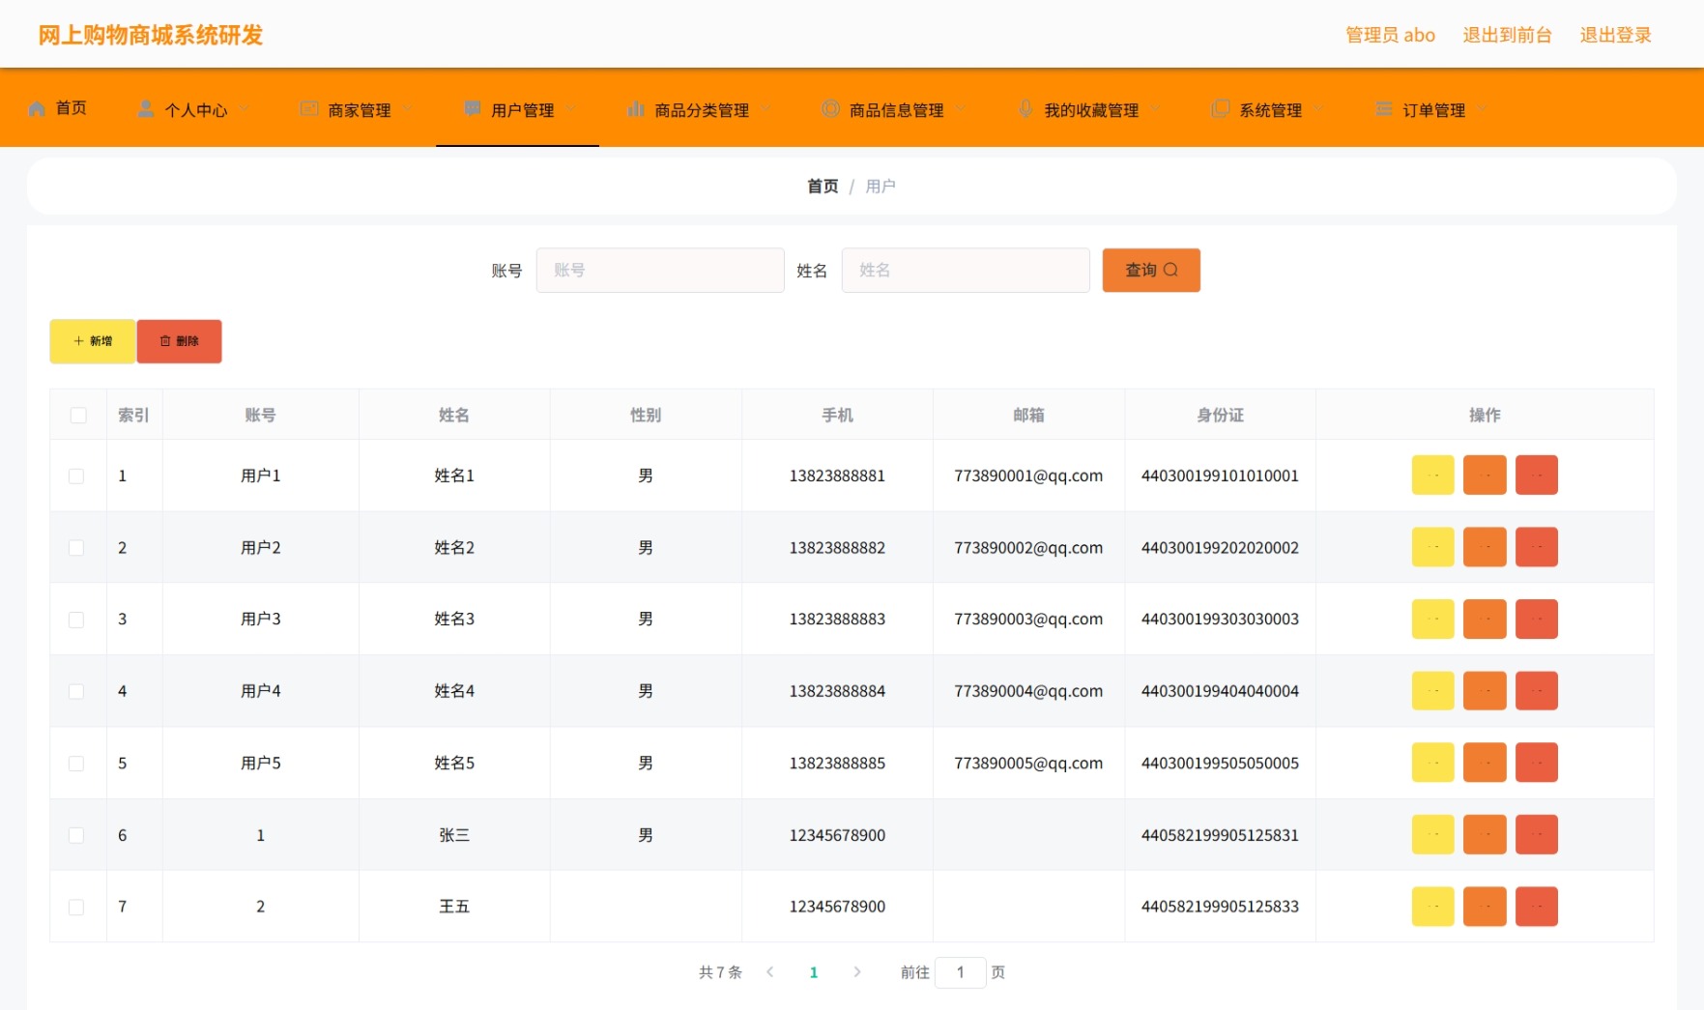Viewport: 1704px width, 1010px height.
Task: Click orange action button in 用户4 row
Action: [x=1485, y=691]
